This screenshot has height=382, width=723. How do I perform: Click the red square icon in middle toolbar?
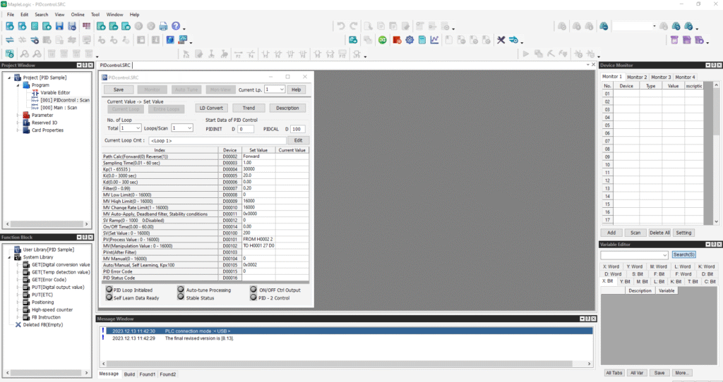[397, 40]
